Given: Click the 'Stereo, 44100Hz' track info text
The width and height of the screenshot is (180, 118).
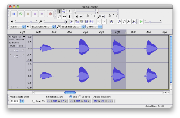Looking at the screenshot, I should point(16,40).
